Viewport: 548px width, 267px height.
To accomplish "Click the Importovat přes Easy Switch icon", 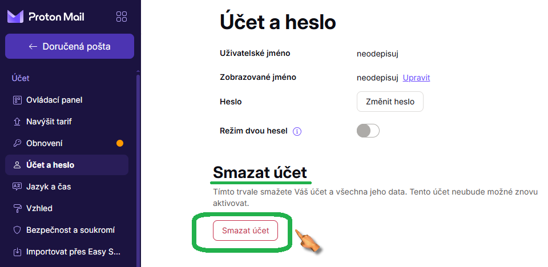I will (x=17, y=252).
